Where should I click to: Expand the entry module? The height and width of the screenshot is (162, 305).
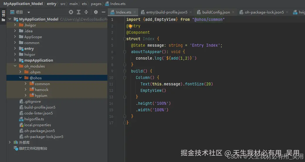click(x=15, y=48)
